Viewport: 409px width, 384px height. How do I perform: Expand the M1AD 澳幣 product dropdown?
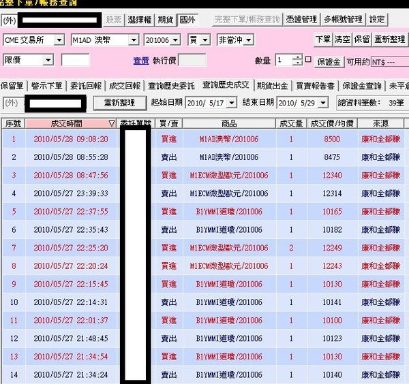[134, 40]
